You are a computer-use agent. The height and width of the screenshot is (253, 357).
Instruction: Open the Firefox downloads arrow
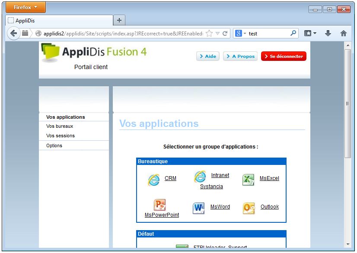[x=328, y=33]
